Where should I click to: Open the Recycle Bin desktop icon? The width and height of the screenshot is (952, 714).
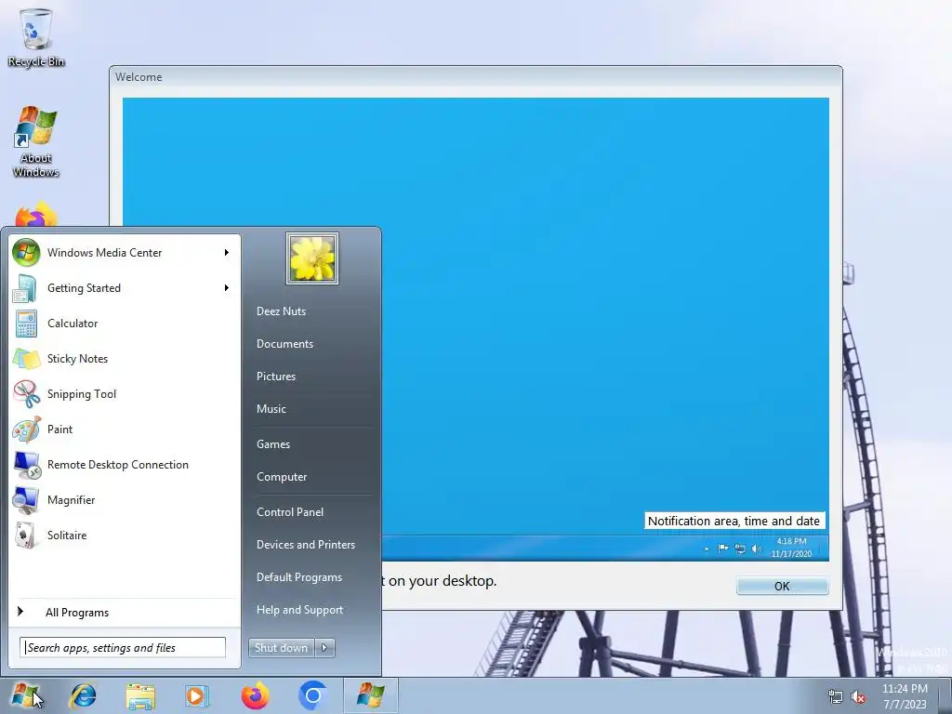point(36,37)
